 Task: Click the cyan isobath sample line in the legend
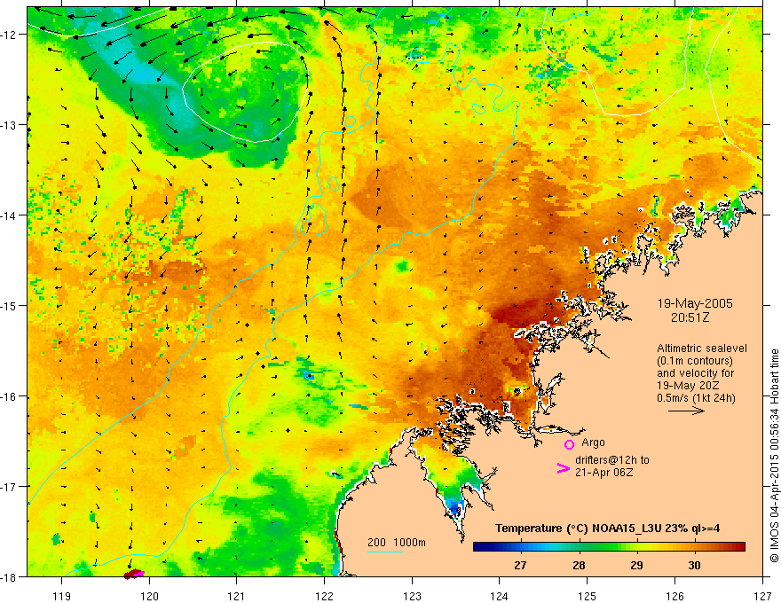point(385,552)
